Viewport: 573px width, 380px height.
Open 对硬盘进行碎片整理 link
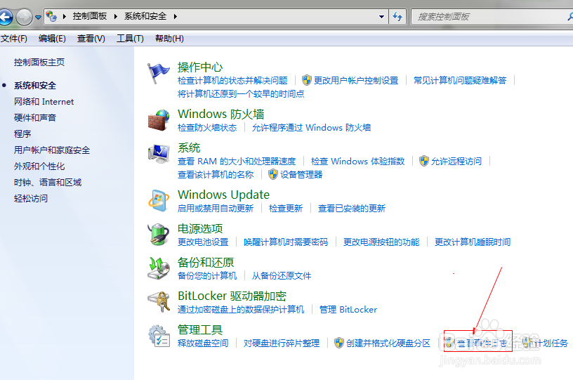click(x=282, y=343)
